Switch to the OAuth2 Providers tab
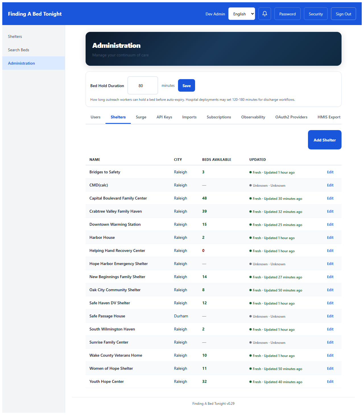 tap(291, 117)
